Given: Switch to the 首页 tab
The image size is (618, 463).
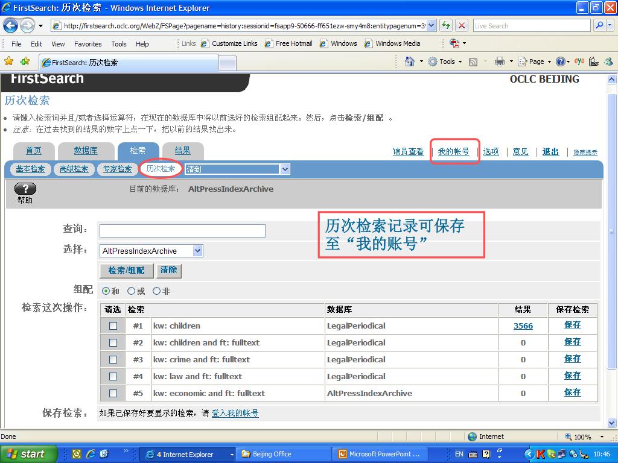Looking at the screenshot, I should pos(34,150).
